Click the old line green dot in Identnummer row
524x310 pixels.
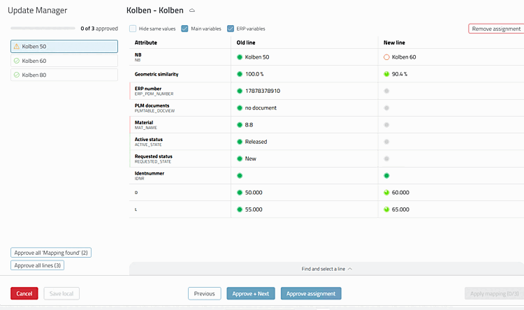(239, 176)
